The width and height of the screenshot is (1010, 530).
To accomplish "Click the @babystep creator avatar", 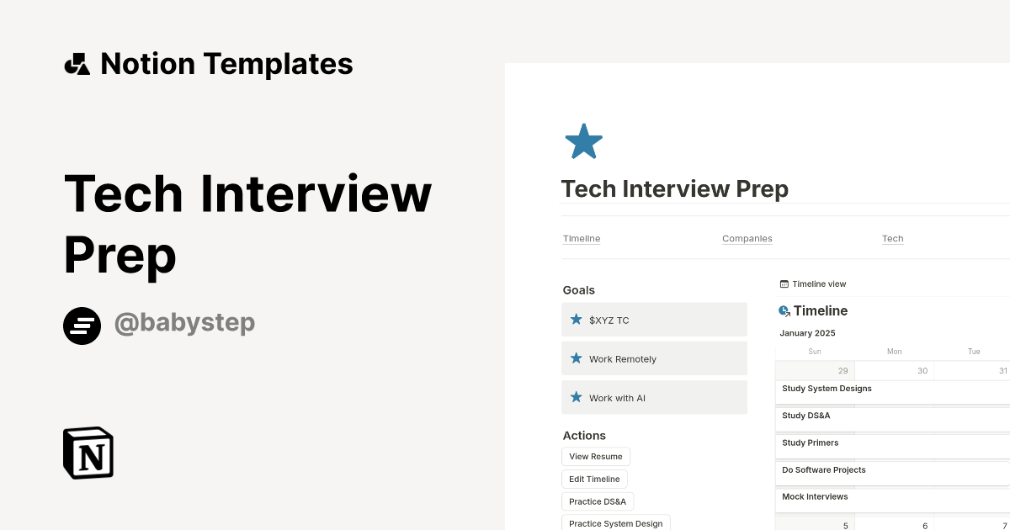I will [82, 326].
